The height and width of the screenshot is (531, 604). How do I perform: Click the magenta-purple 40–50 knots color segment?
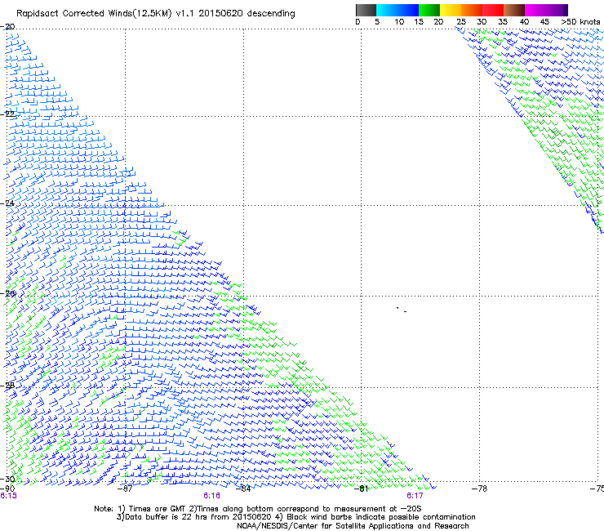(546, 10)
